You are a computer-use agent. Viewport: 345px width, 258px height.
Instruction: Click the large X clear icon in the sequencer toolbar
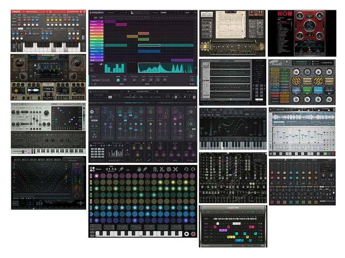point(175,168)
